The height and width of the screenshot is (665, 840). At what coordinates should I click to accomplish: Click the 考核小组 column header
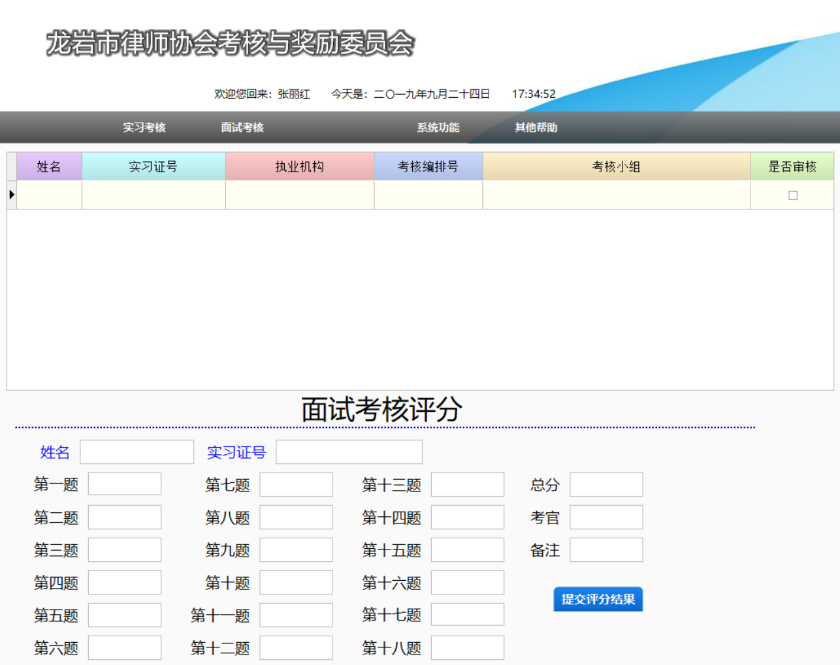click(x=616, y=166)
